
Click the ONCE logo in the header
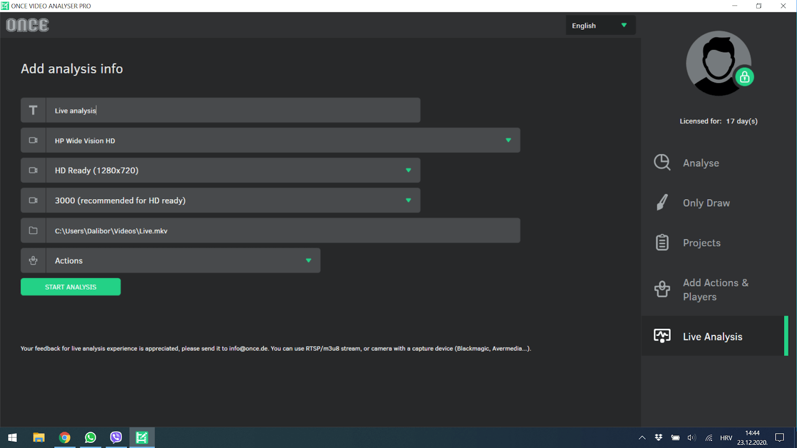coord(27,25)
